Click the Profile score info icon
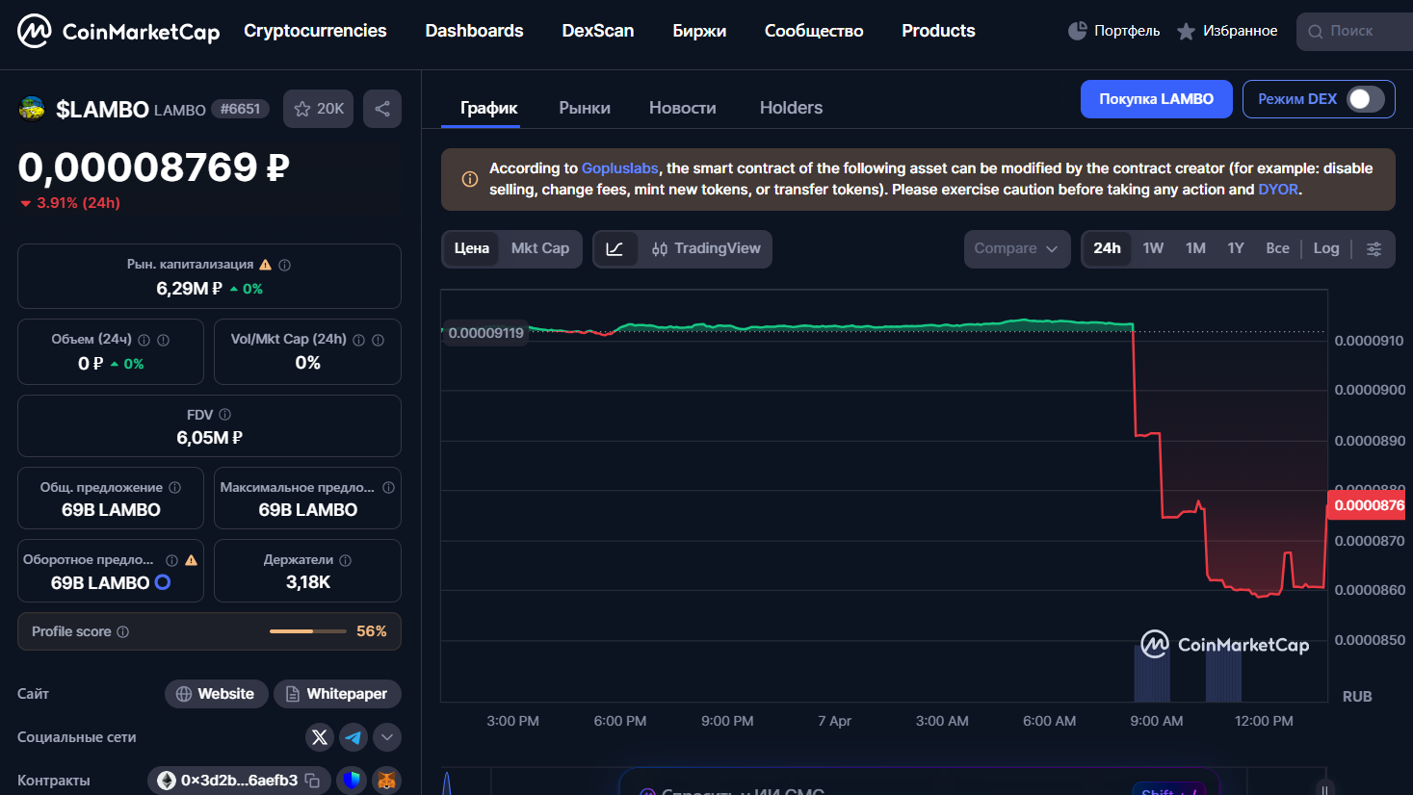The width and height of the screenshot is (1413, 795). [x=123, y=632]
